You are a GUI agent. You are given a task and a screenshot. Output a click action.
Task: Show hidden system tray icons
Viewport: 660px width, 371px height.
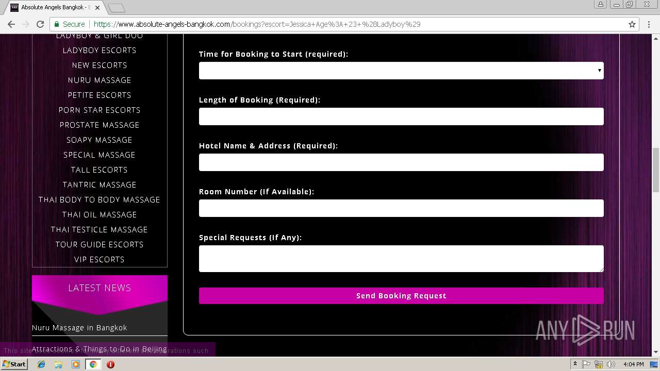(x=575, y=364)
